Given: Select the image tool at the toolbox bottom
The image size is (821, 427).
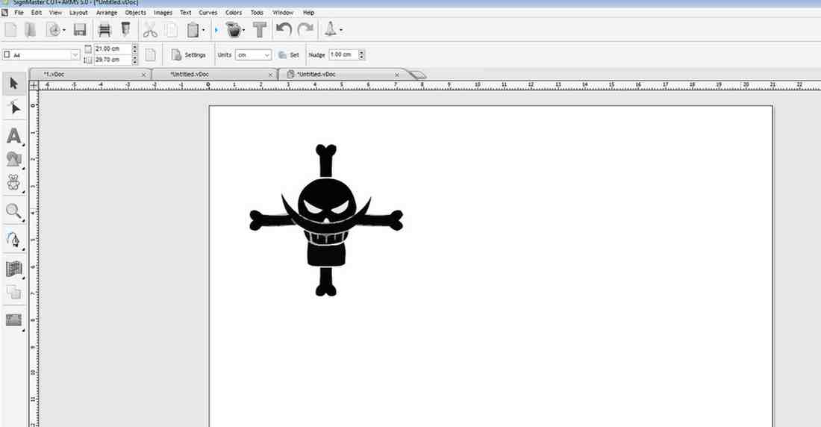Looking at the screenshot, I should click(14, 320).
